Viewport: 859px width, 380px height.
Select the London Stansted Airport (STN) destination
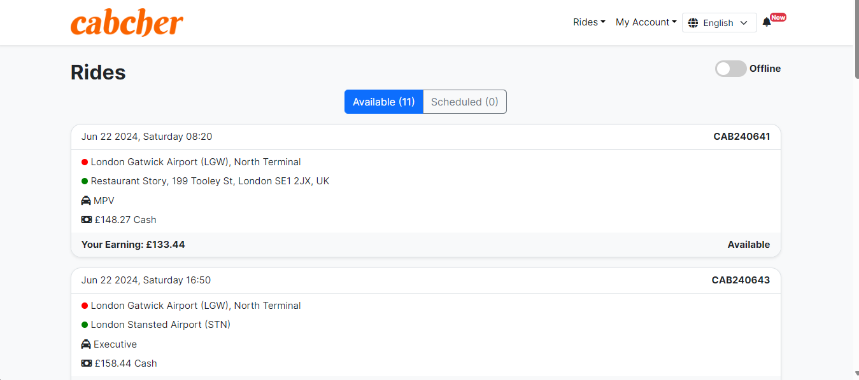tap(160, 325)
